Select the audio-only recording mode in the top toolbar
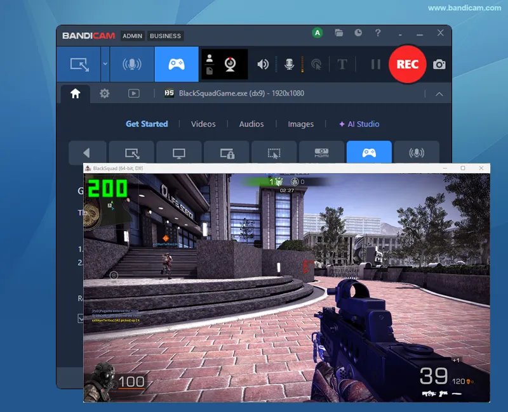 click(132, 65)
